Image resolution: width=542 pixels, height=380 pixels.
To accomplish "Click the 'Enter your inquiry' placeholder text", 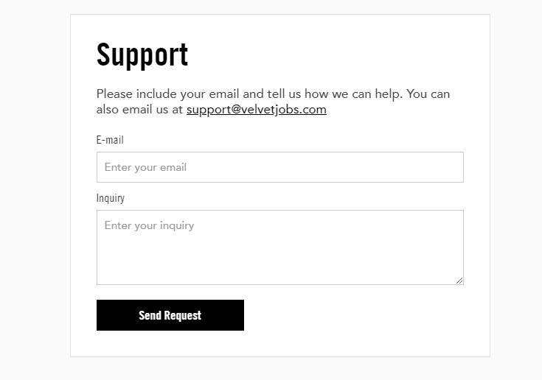I will coord(149,226).
